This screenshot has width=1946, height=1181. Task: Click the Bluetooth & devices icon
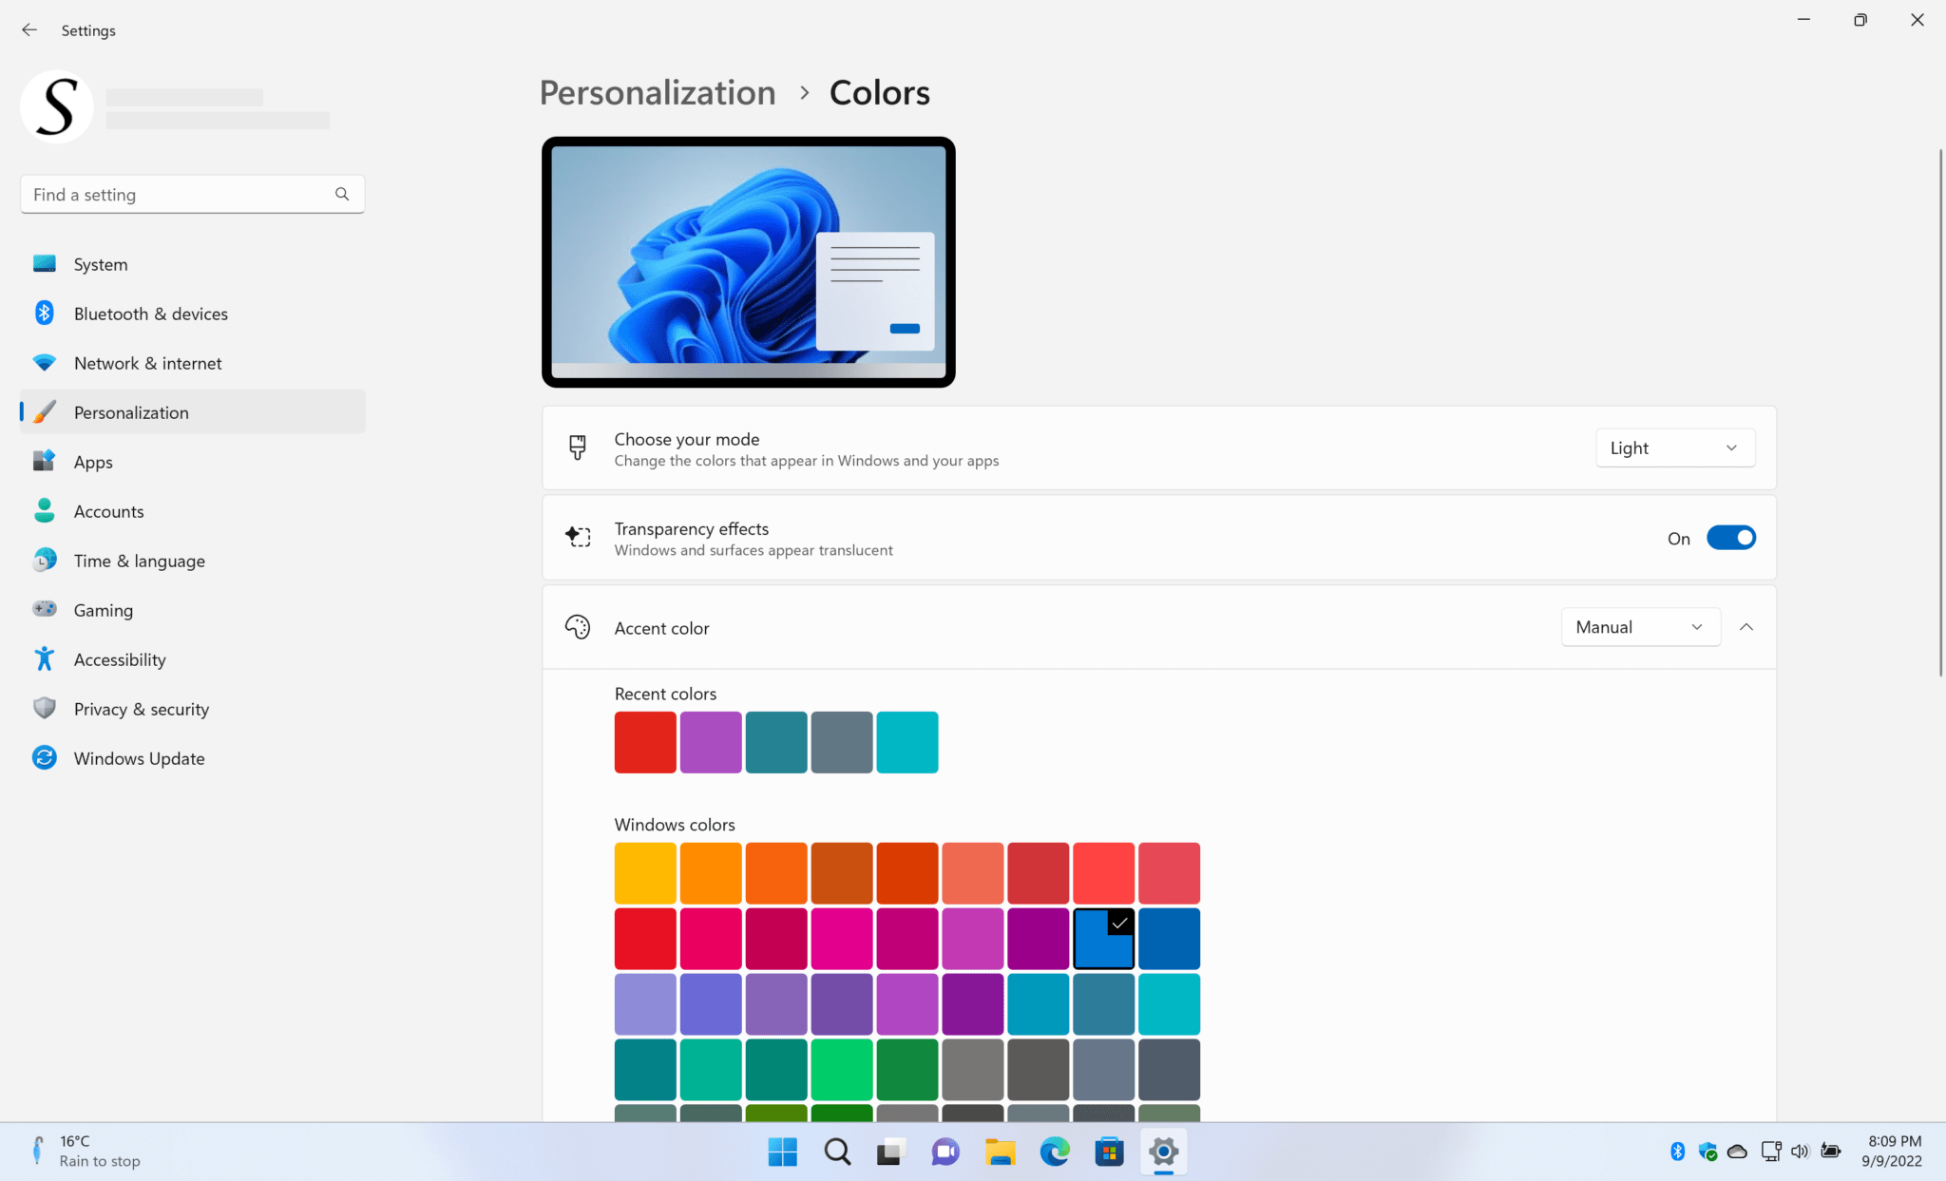click(x=44, y=313)
